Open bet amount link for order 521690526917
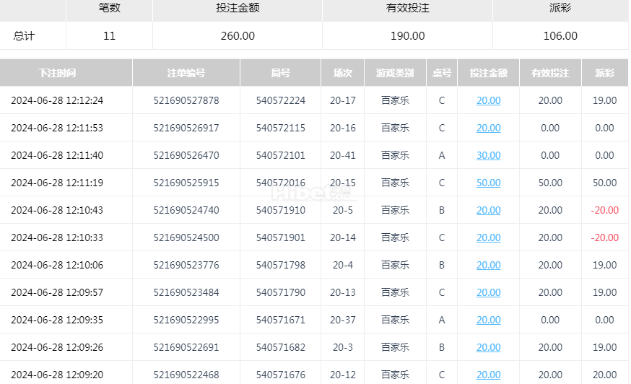Viewport: 631px width, 384px height. [488, 128]
